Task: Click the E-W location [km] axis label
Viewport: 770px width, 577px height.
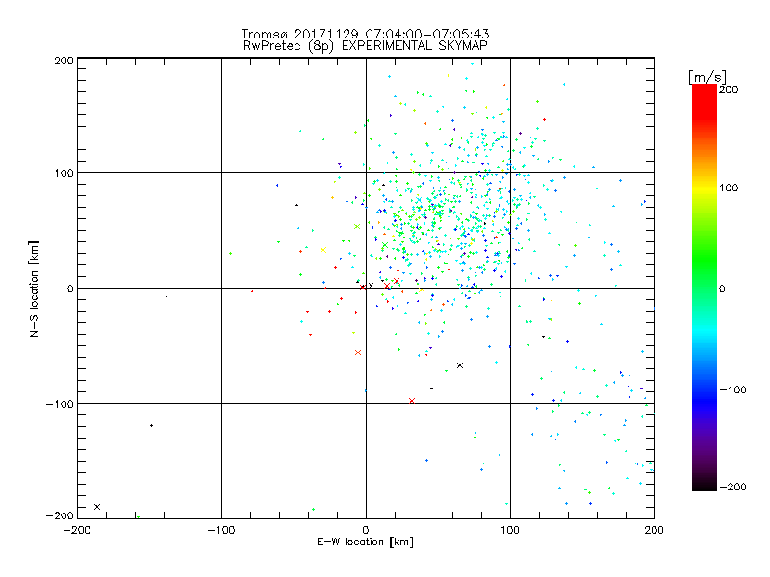Action: pyautogui.click(x=365, y=541)
